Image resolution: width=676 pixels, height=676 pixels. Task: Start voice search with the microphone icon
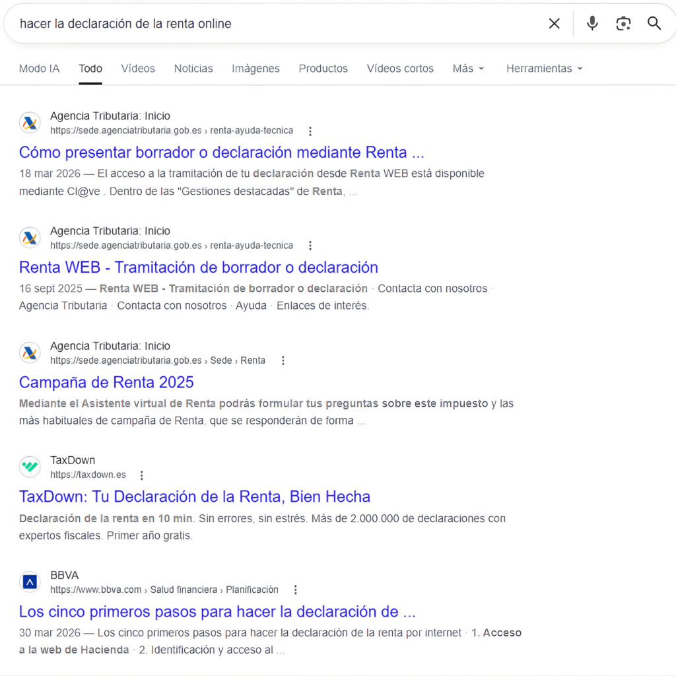click(x=592, y=23)
